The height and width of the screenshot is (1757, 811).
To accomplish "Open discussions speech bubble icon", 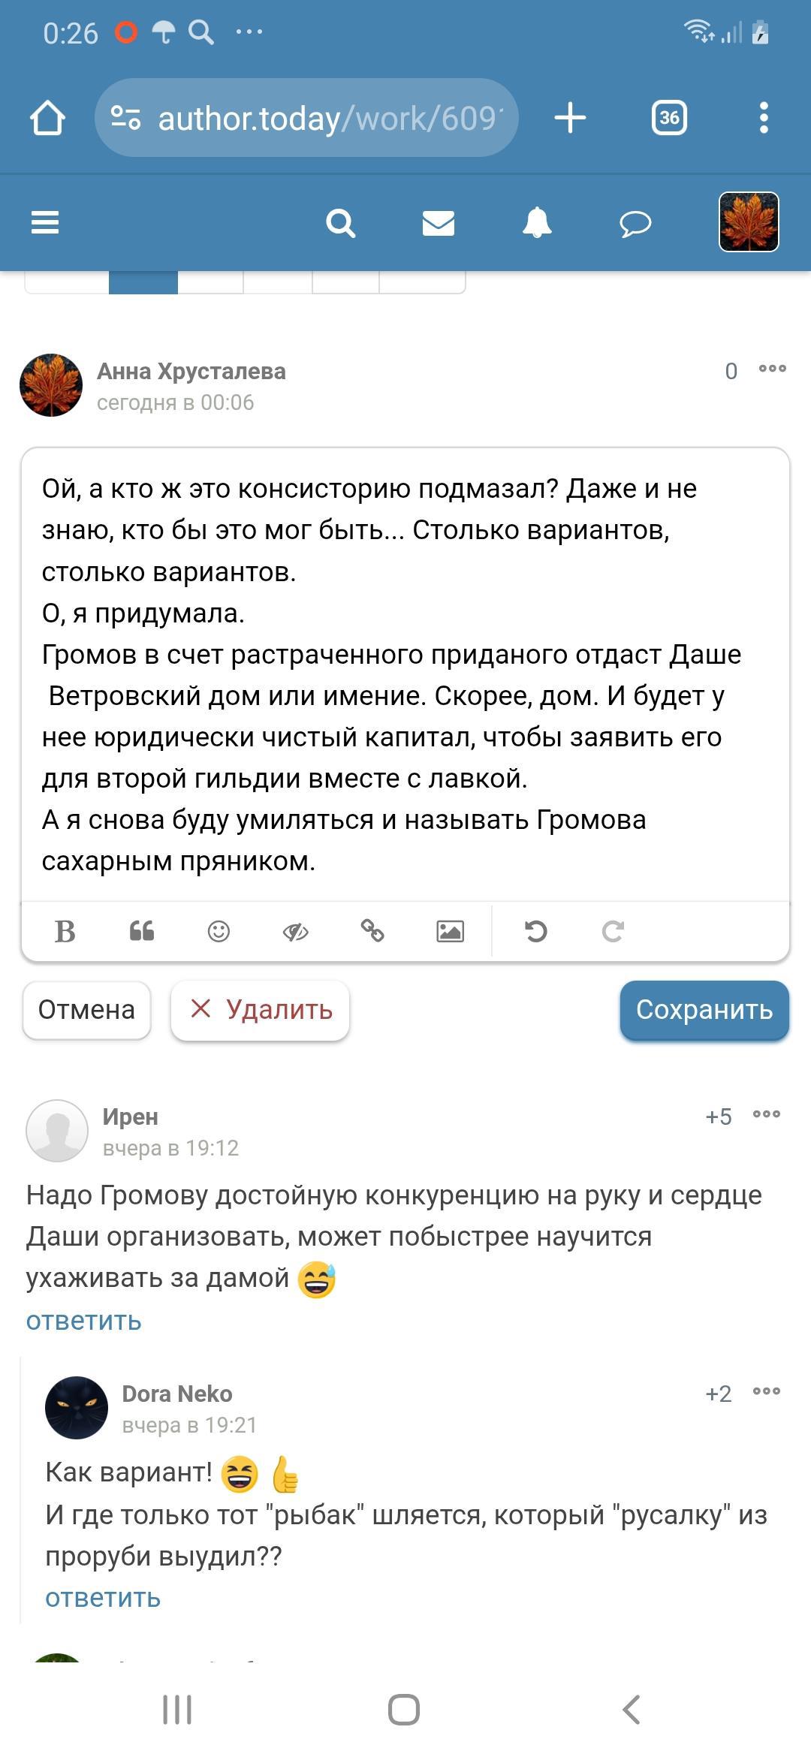I will pos(635,223).
